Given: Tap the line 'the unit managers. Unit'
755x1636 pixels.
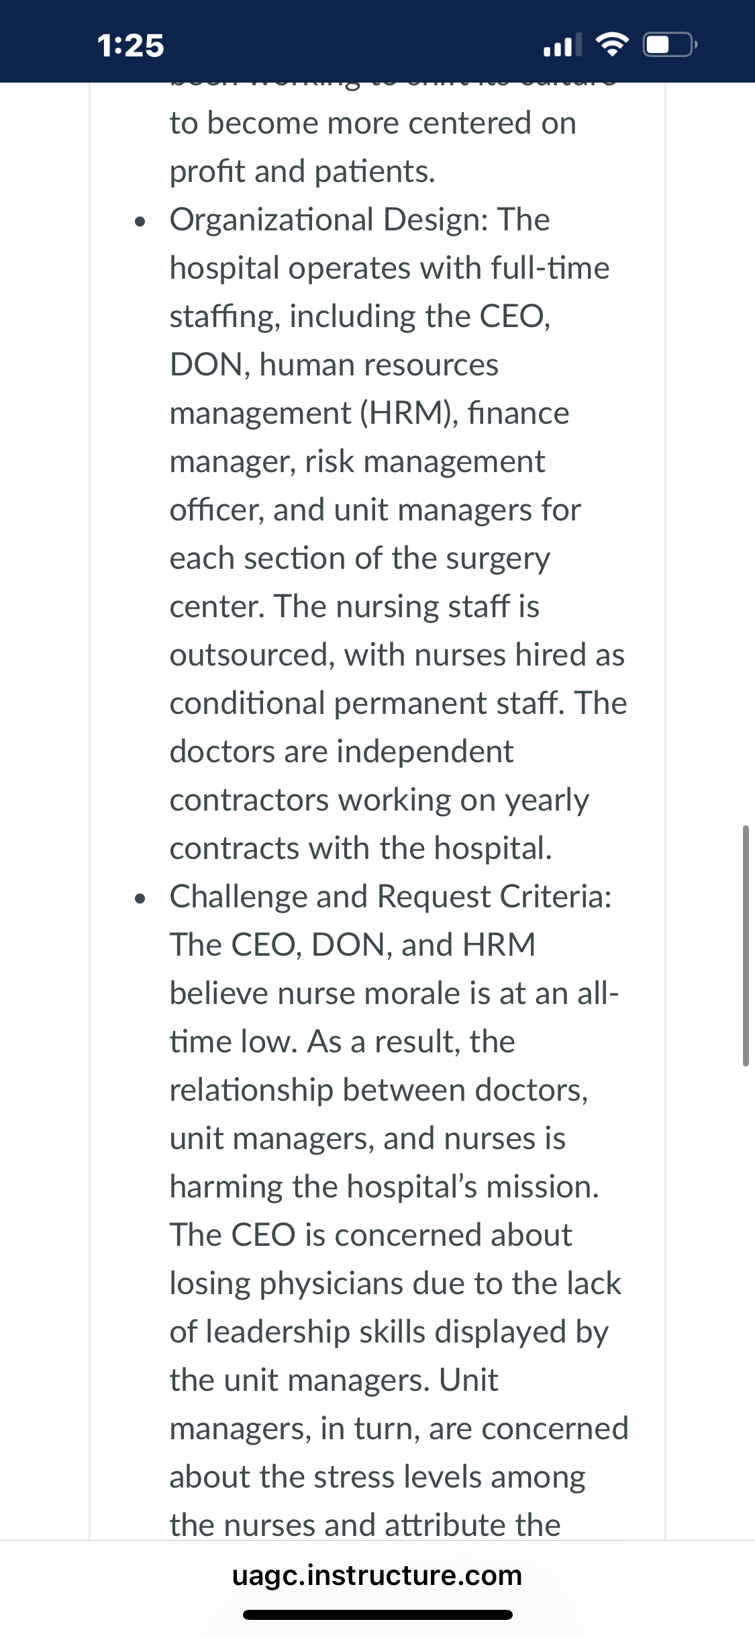Looking at the screenshot, I should click(x=334, y=1380).
